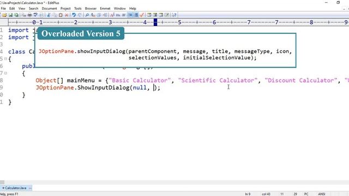Toggle word wrap 'W' icon

point(124,15)
